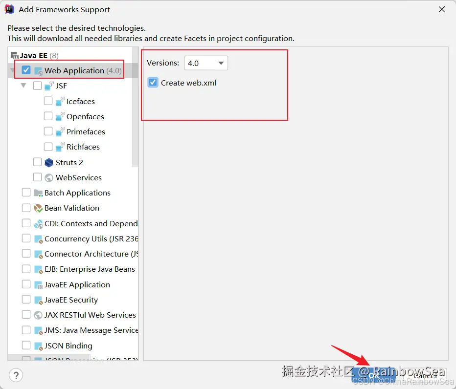Click the JavaEE Application icon
The image size is (456, 389).
click(38, 285)
